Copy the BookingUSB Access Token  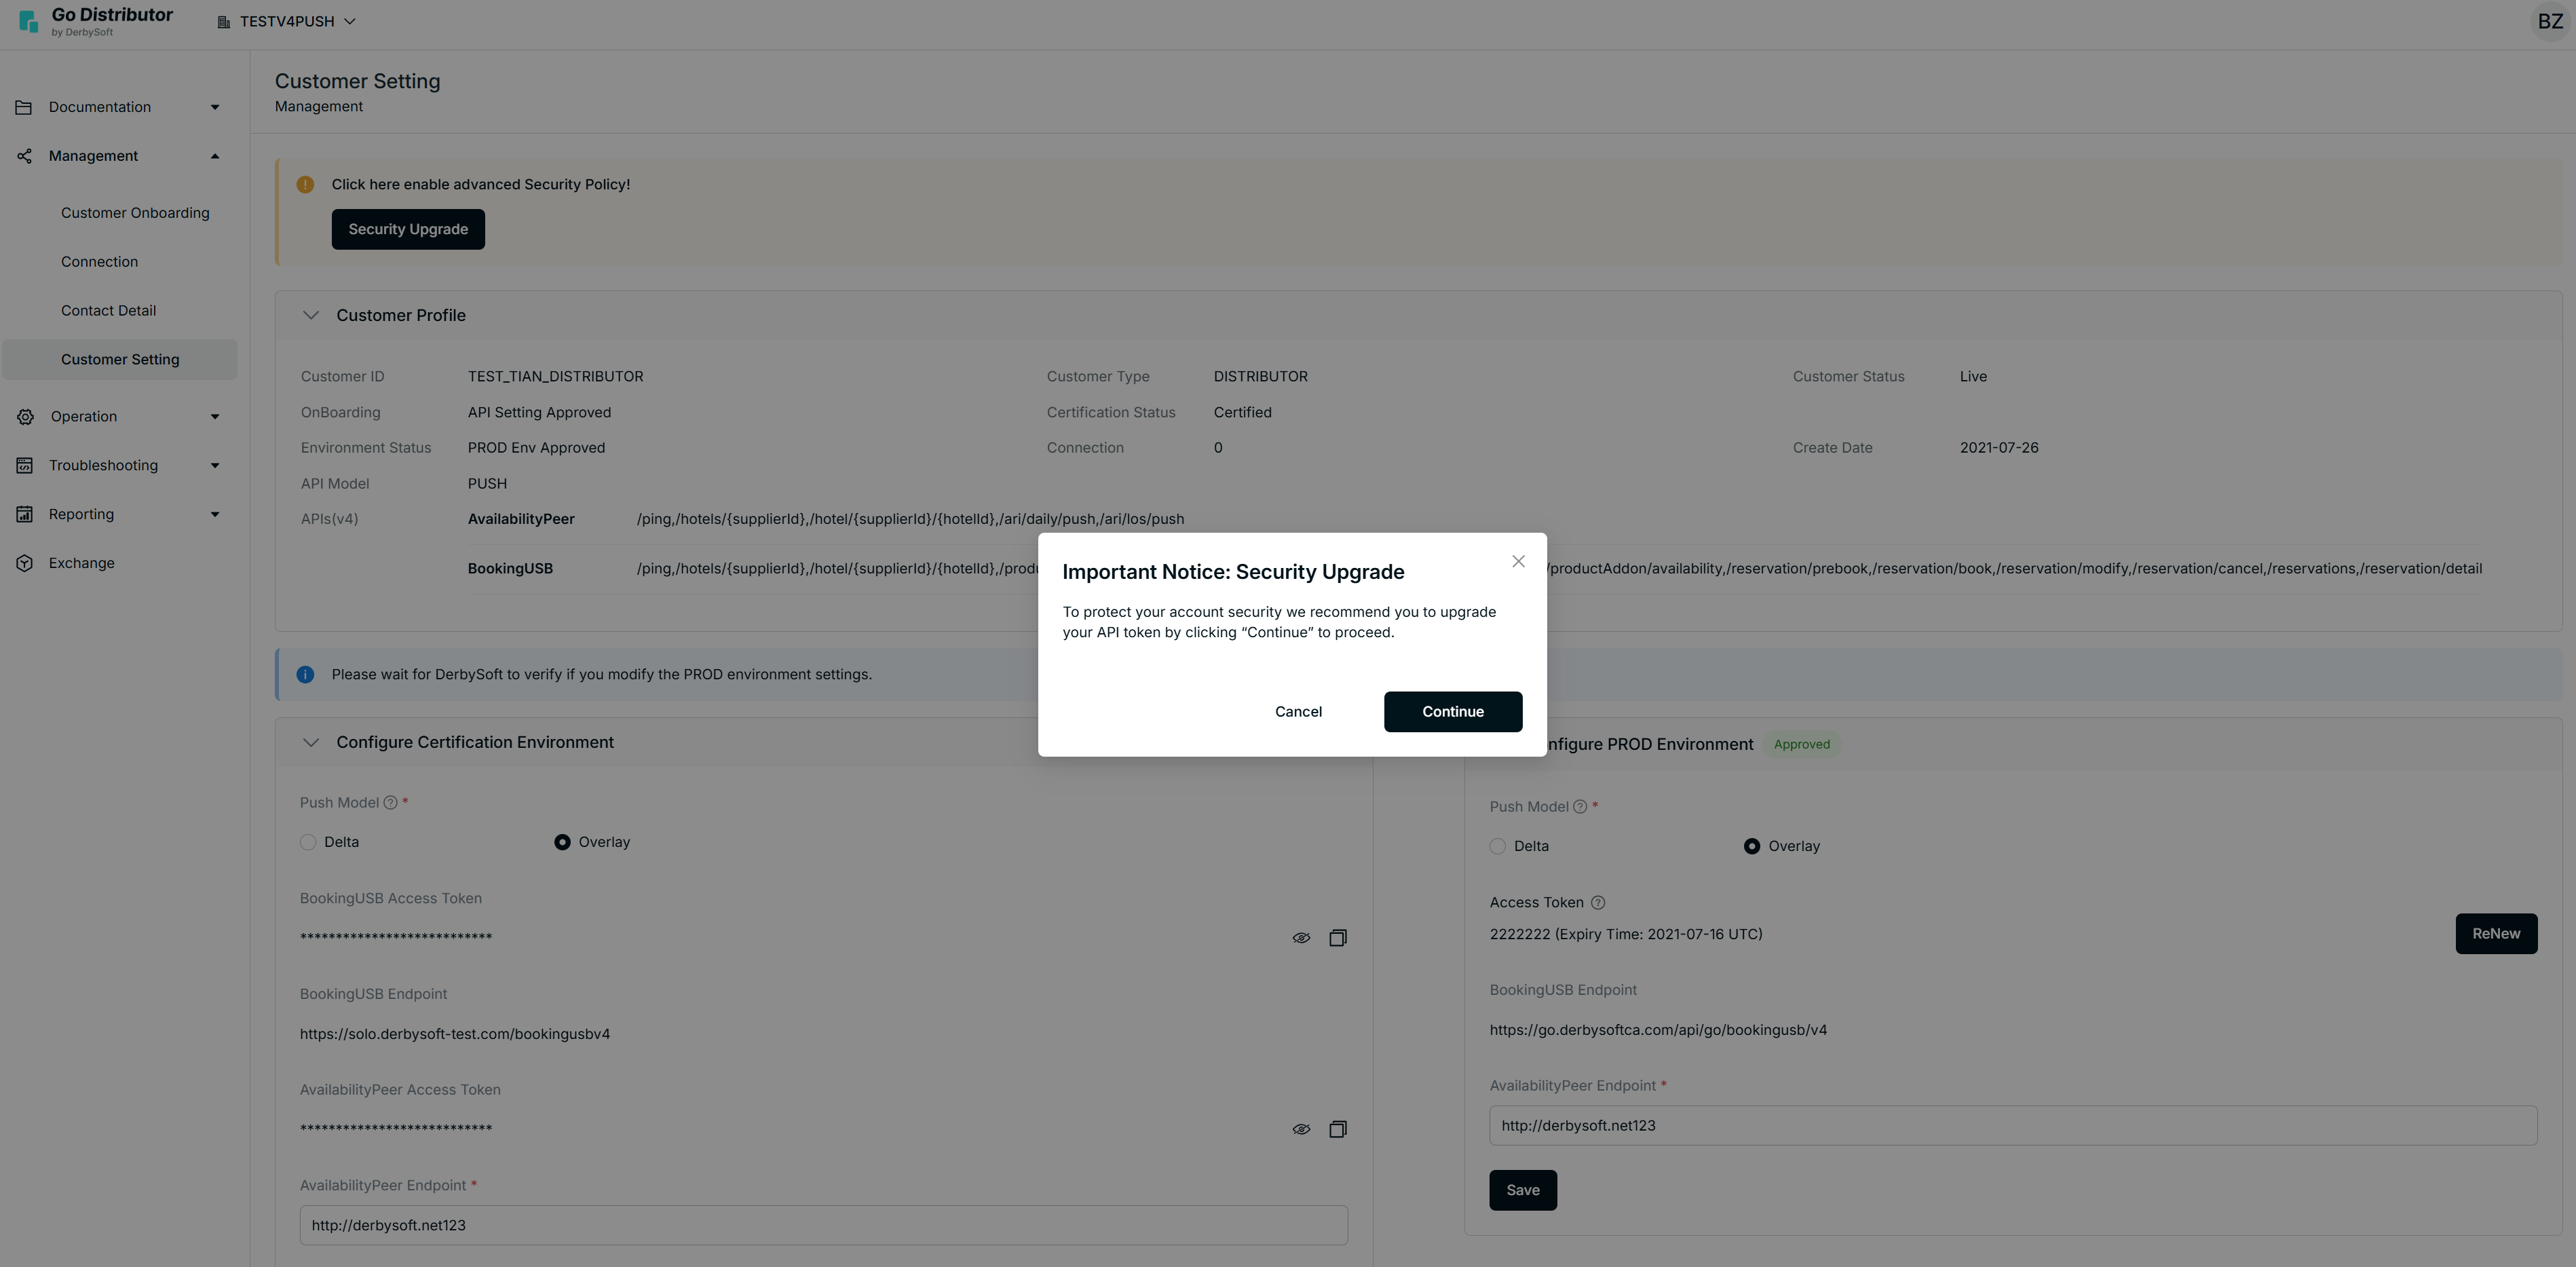tap(1337, 937)
